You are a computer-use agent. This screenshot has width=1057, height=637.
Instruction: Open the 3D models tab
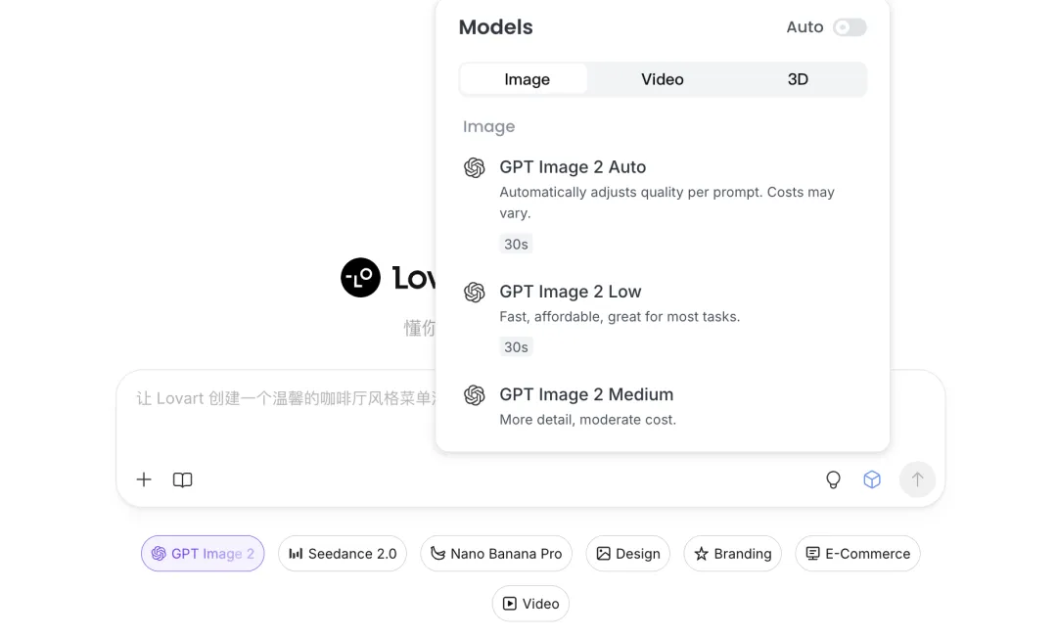798,79
